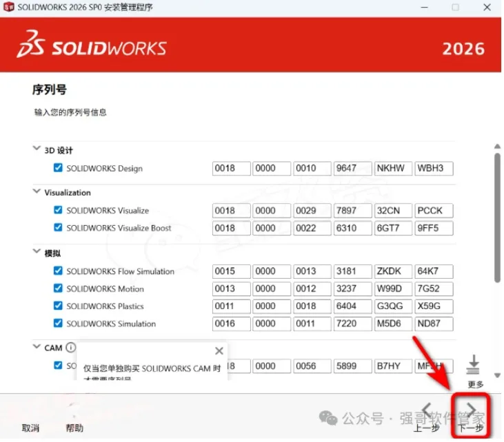Click Visualize Boost field 6310

pyautogui.click(x=352, y=228)
